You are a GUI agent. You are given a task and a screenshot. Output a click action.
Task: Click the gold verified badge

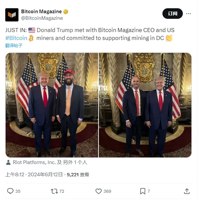[x=66, y=12]
